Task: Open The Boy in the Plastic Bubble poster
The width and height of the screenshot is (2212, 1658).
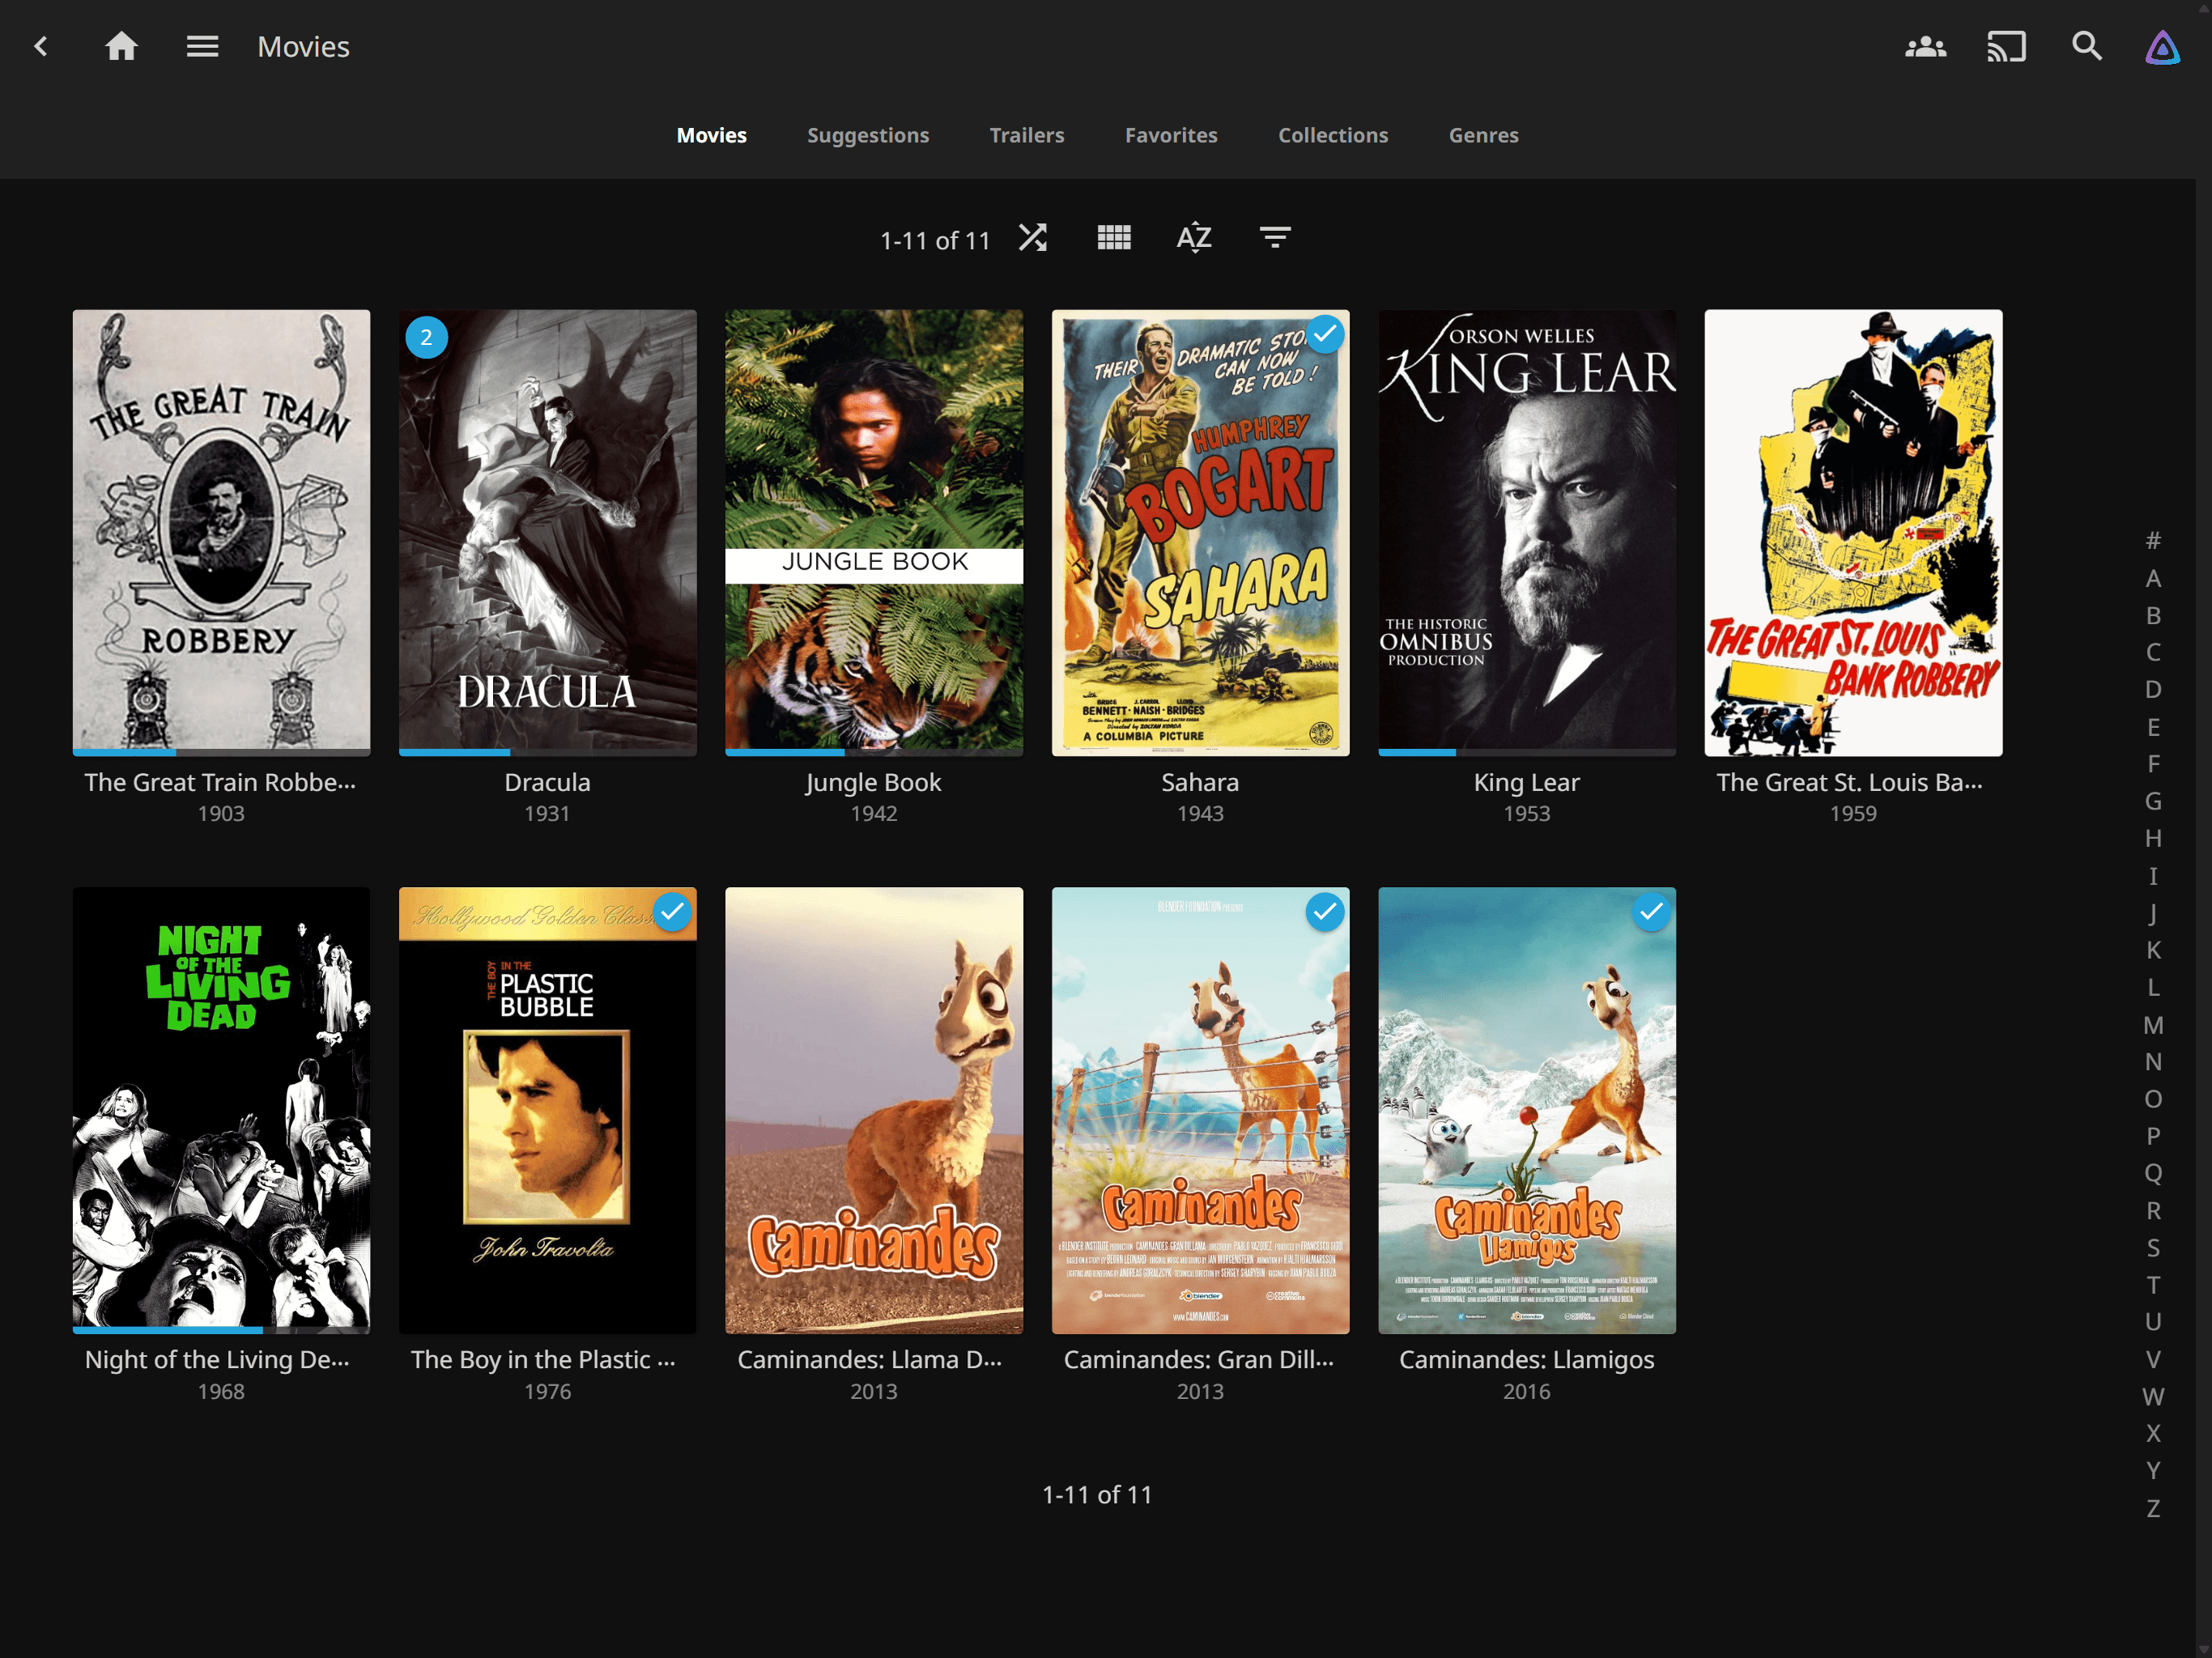Action: tap(548, 1110)
